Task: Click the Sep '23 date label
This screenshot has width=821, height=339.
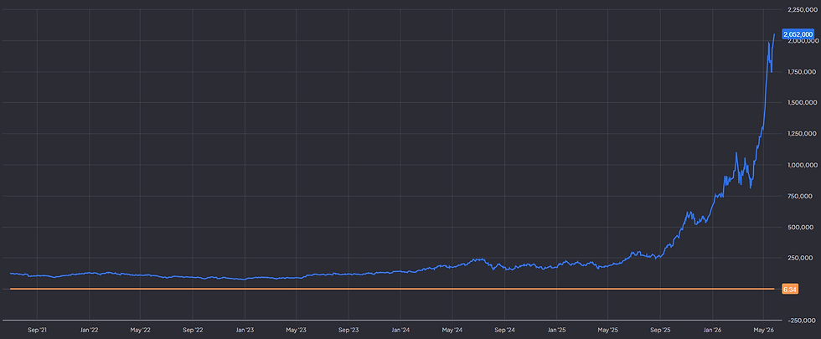Action: [x=349, y=330]
